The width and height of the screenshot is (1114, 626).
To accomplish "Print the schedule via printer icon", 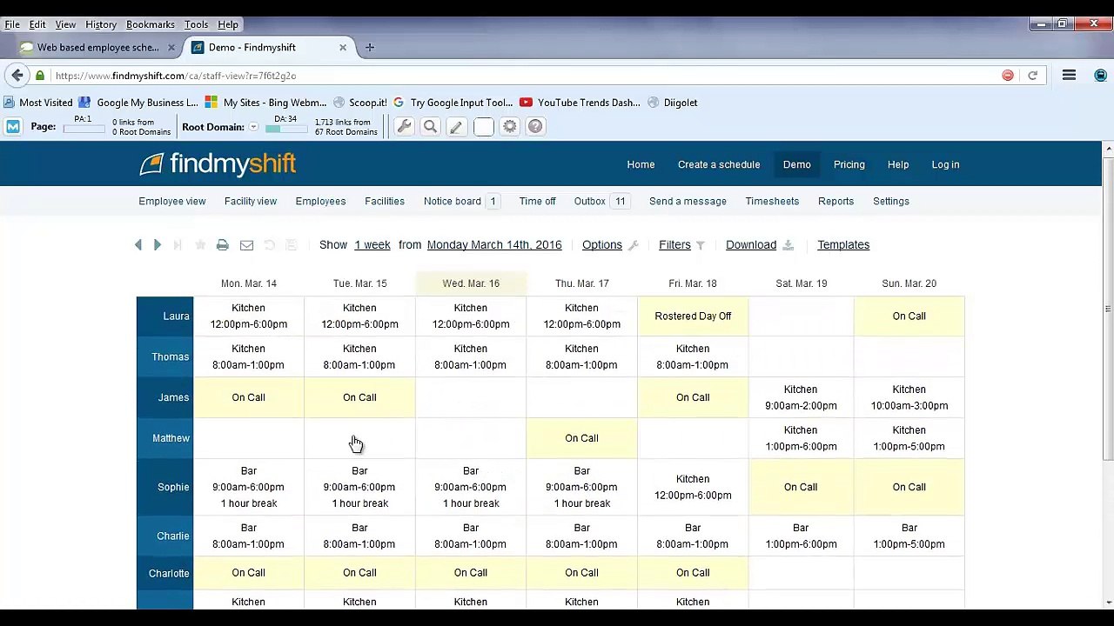I will tap(223, 245).
